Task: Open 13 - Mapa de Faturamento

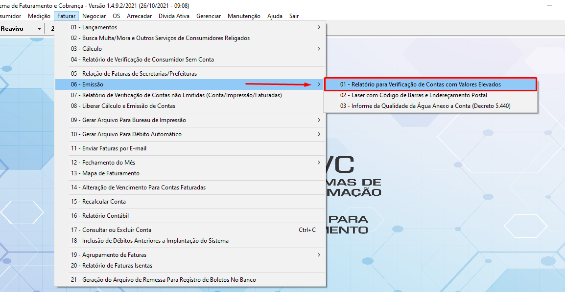Action: 105,173
